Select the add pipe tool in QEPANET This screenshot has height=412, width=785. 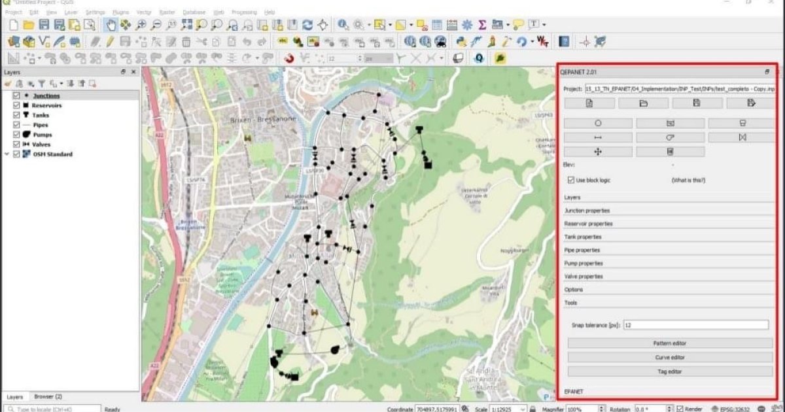pos(597,137)
